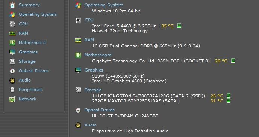The height and width of the screenshot is (137, 259).
Task: Click the 35 °C CPU temperature reading
Action: [168, 26]
